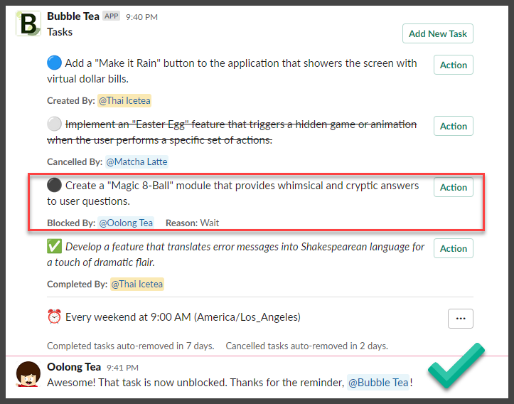The width and height of the screenshot is (514, 404).
Task: Open Action for the Shakespearean language task
Action: coord(454,248)
